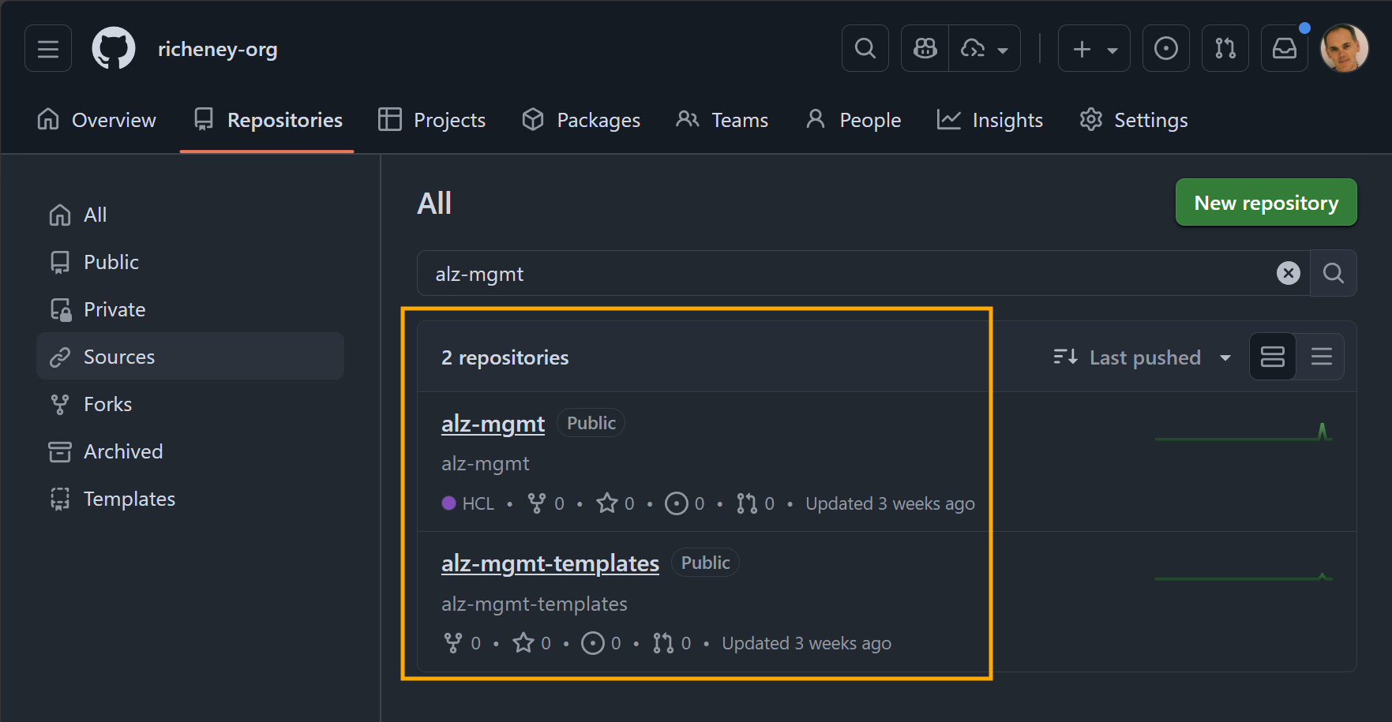Open the pull requests icon in header
The height and width of the screenshot is (722, 1392).
pos(1225,49)
